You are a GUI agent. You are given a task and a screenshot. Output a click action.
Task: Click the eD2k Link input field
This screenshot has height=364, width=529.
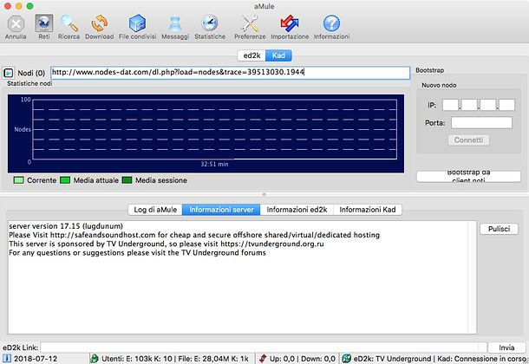click(264, 348)
